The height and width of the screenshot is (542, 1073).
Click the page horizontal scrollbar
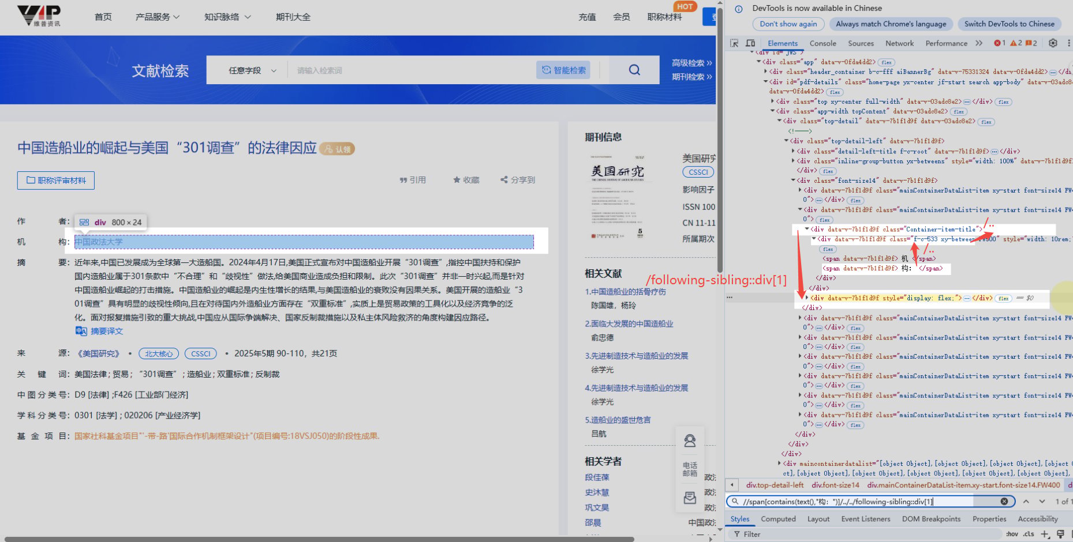pos(319,539)
